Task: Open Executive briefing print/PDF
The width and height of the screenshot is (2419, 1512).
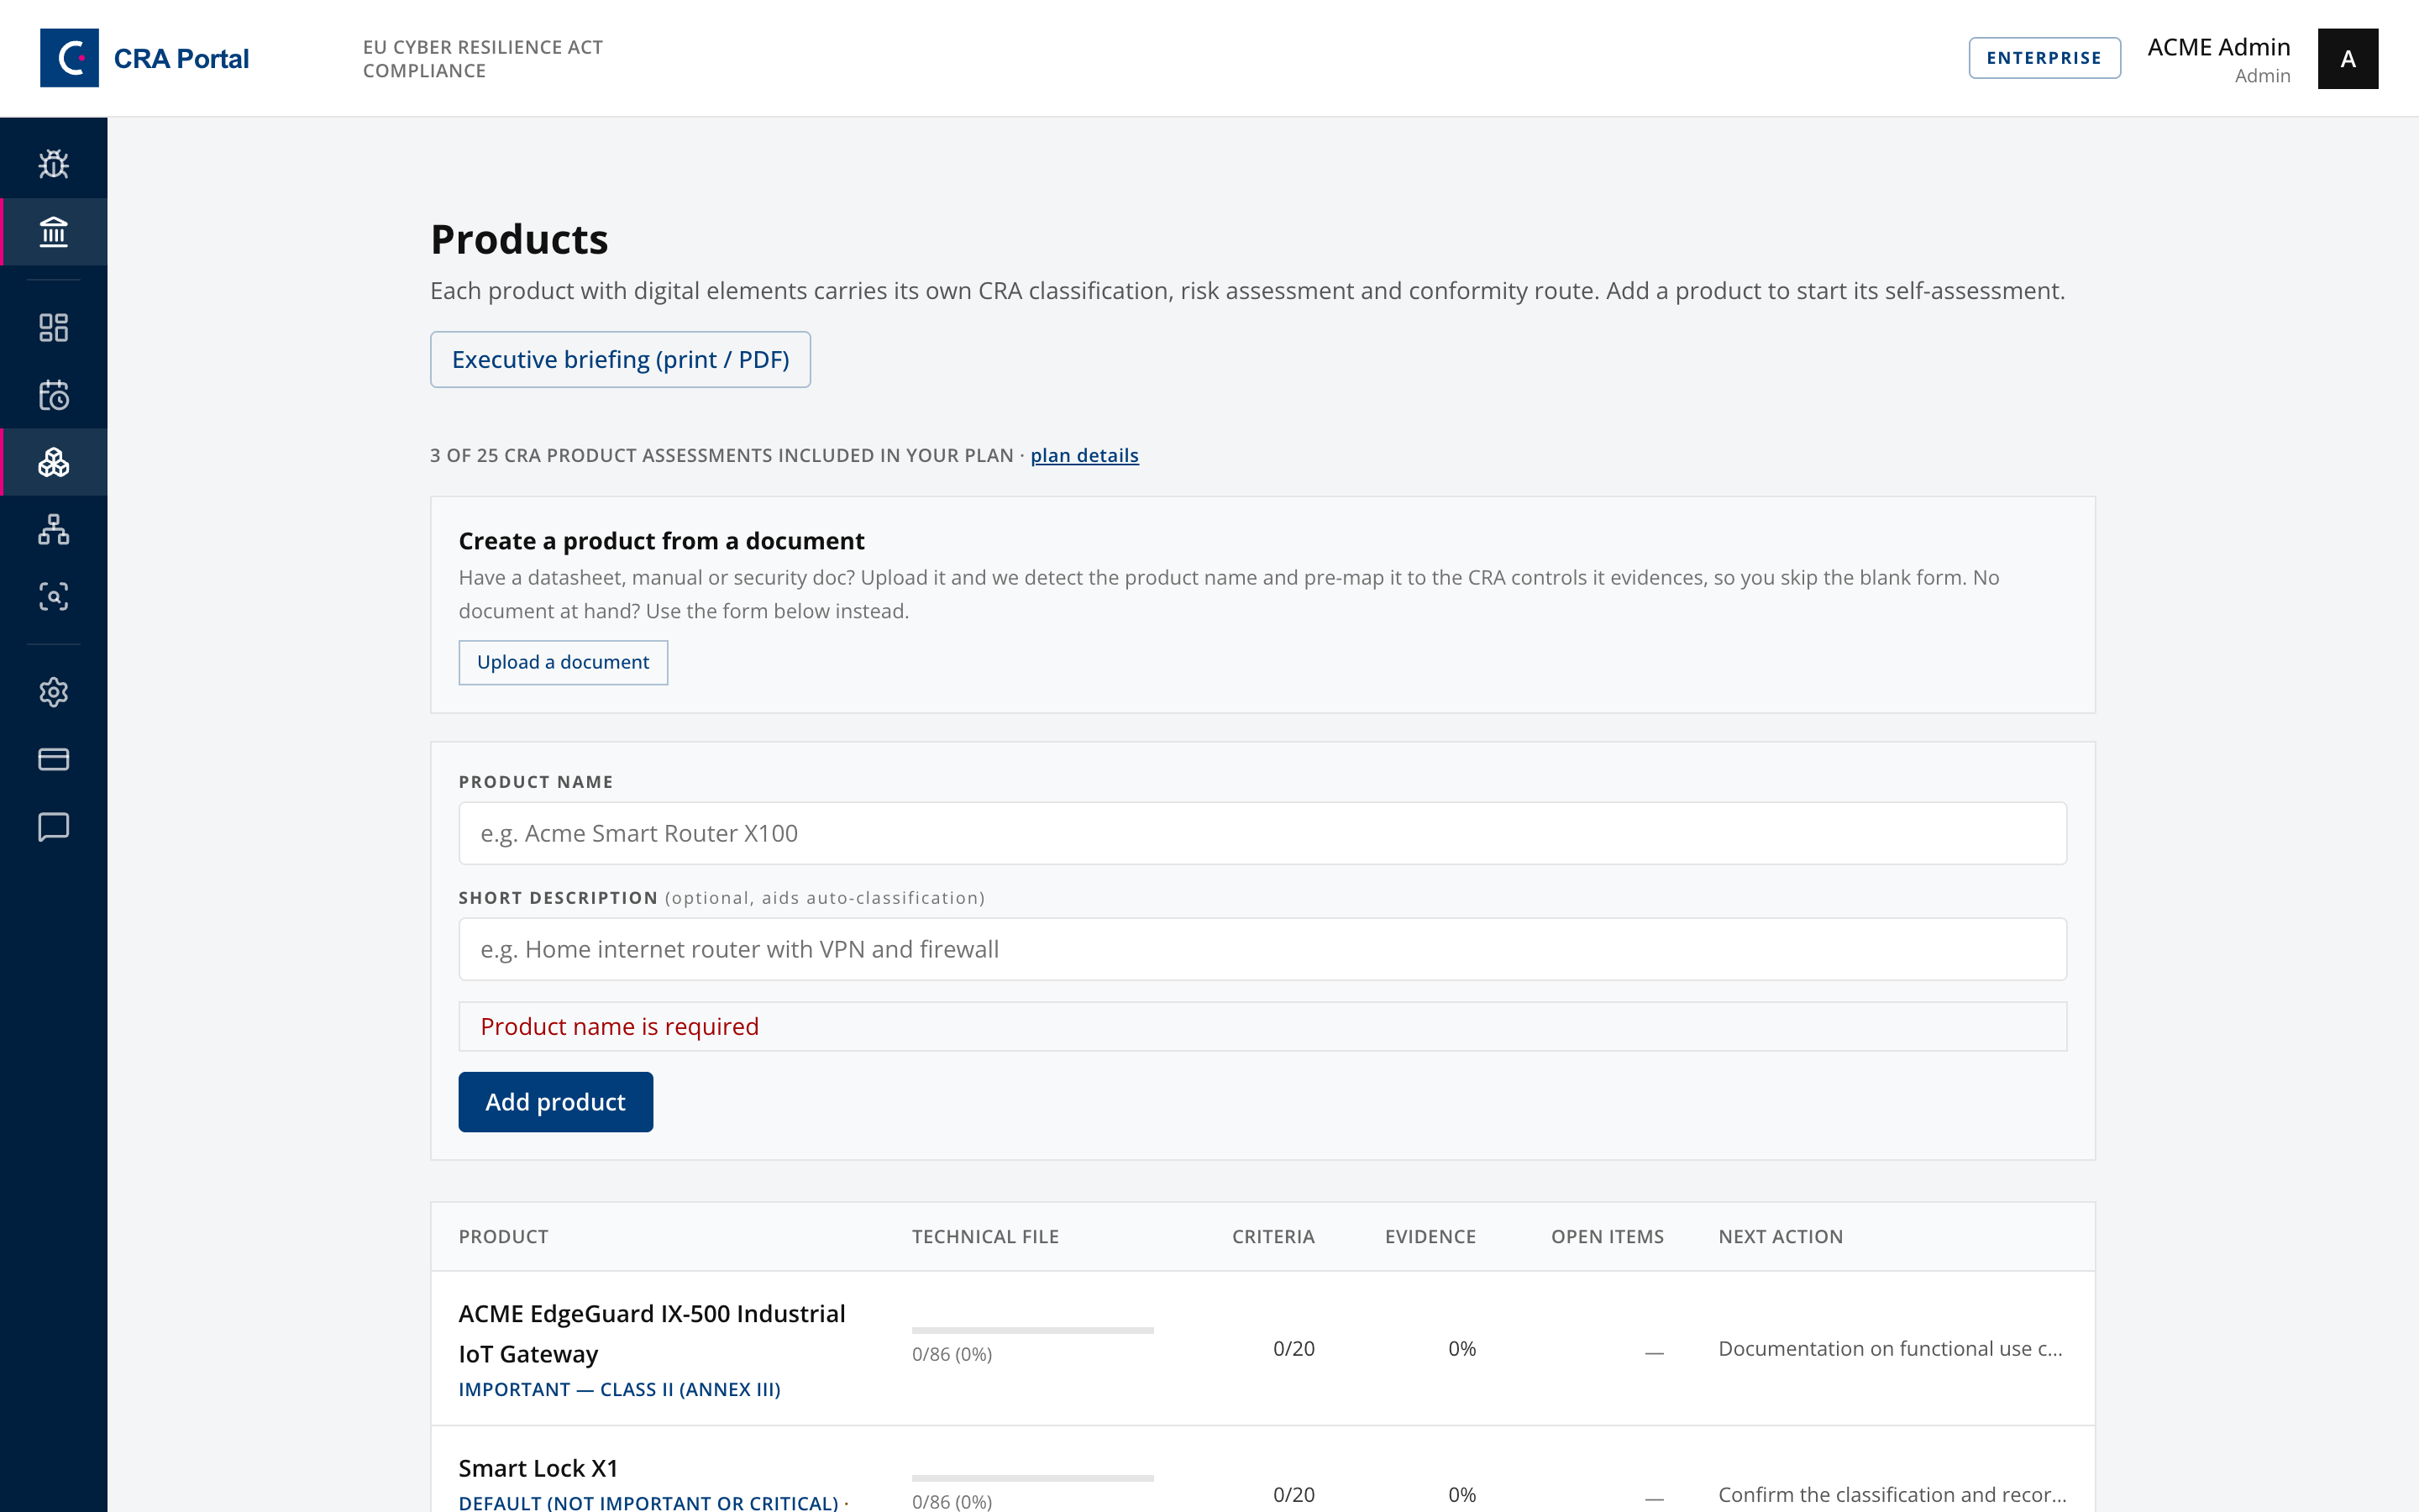Action: point(620,359)
